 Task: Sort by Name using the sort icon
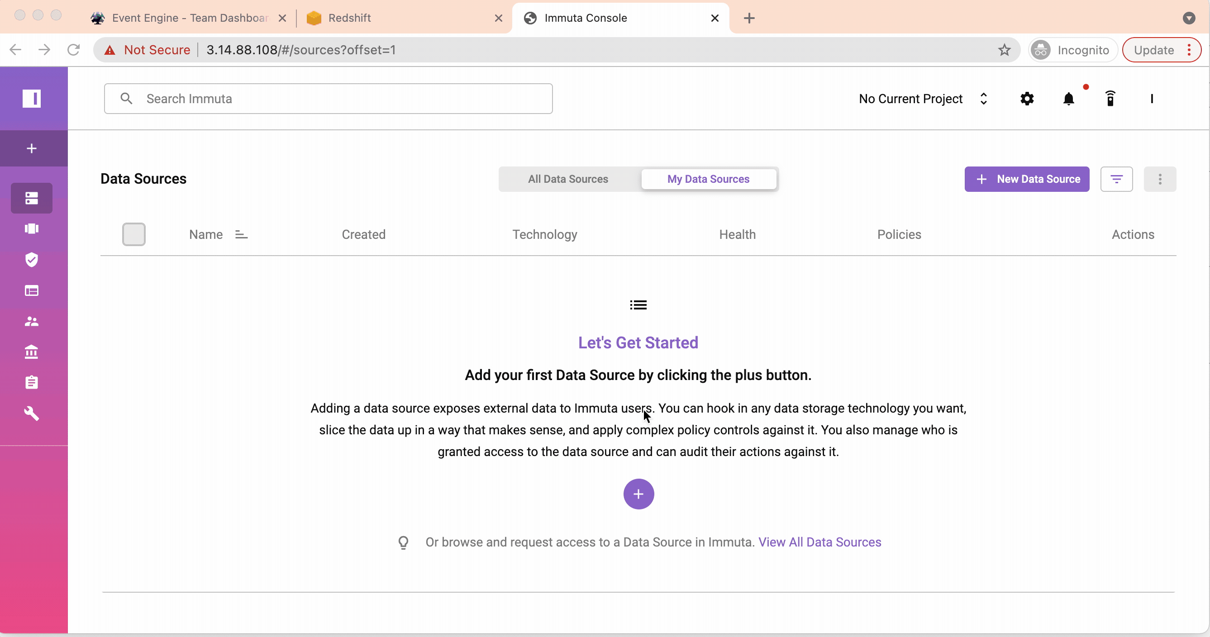pyautogui.click(x=241, y=234)
